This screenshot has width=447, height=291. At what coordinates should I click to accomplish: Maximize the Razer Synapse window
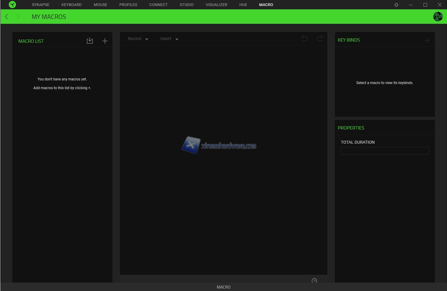(x=425, y=5)
